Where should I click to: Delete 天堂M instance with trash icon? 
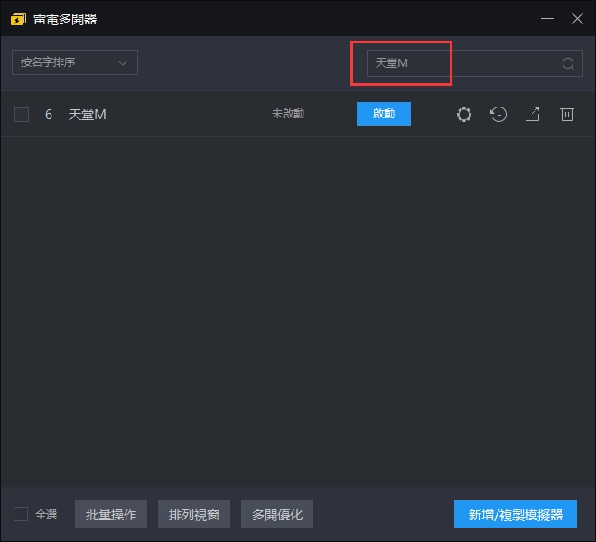coord(567,114)
